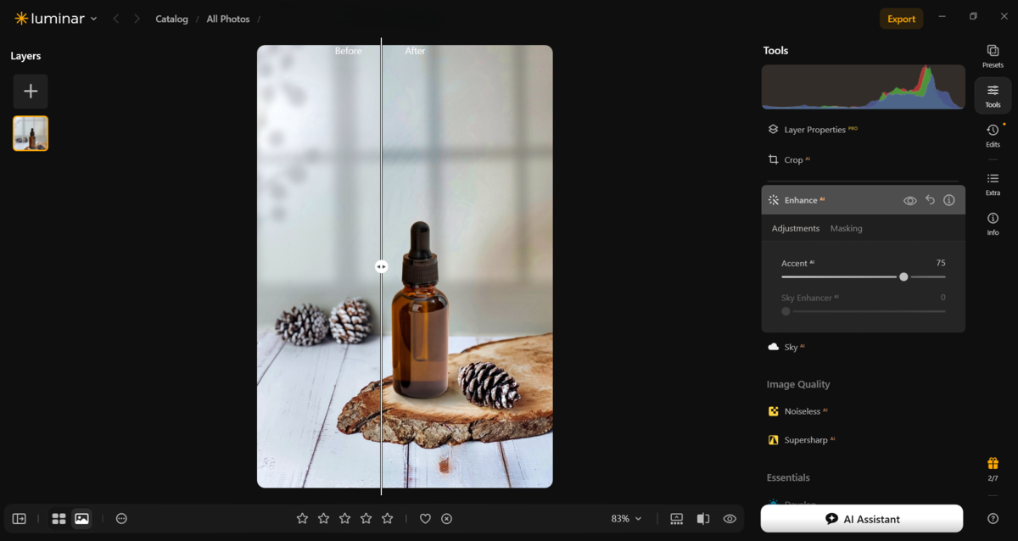Switch to grid gallery view

click(59, 519)
